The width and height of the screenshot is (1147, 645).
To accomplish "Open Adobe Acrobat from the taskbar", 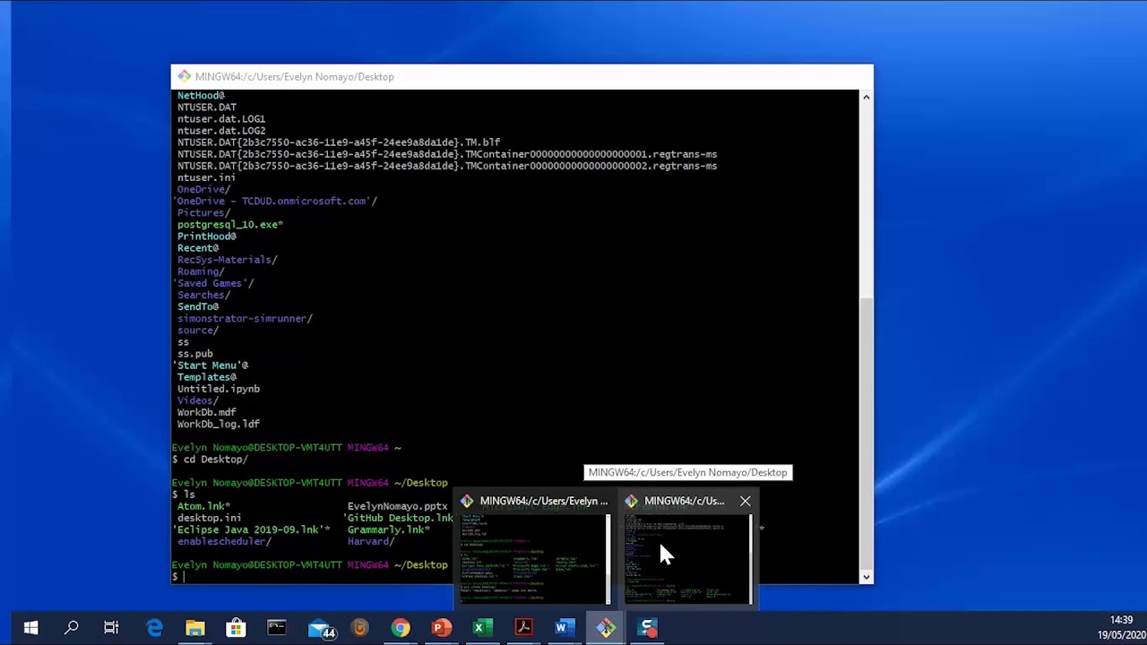I will point(523,628).
